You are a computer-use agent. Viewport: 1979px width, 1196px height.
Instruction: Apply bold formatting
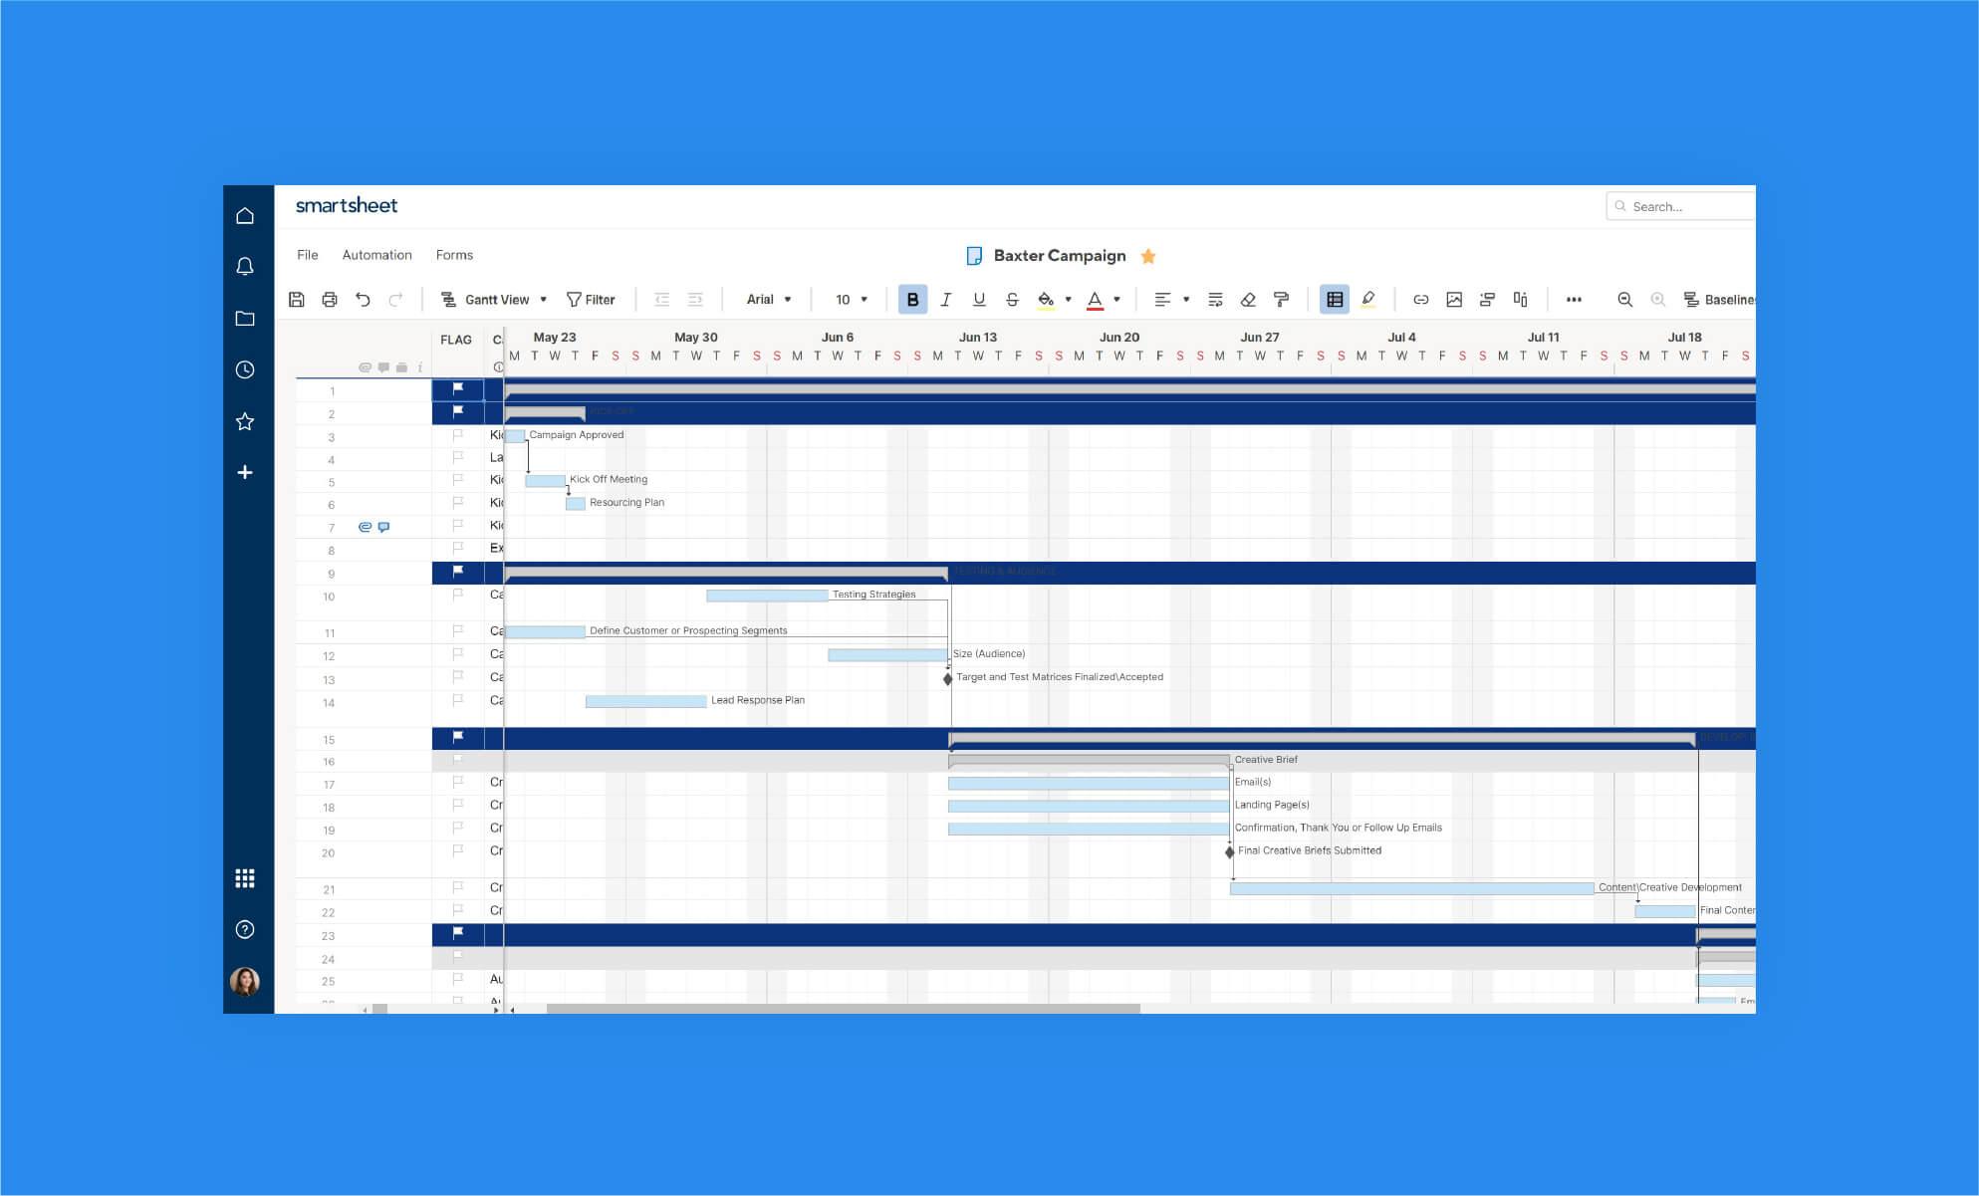[911, 299]
